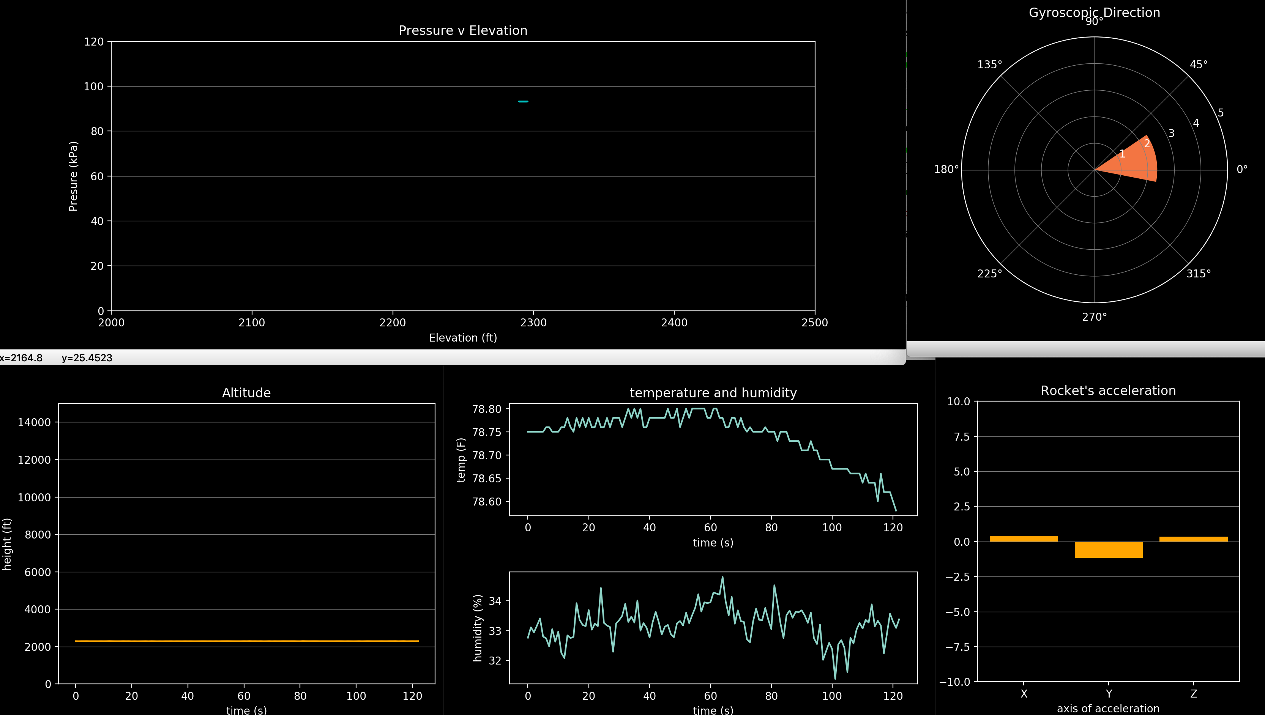Click the Pressure v Elevation title
Viewport: 1265px width, 715px height.
(463, 30)
